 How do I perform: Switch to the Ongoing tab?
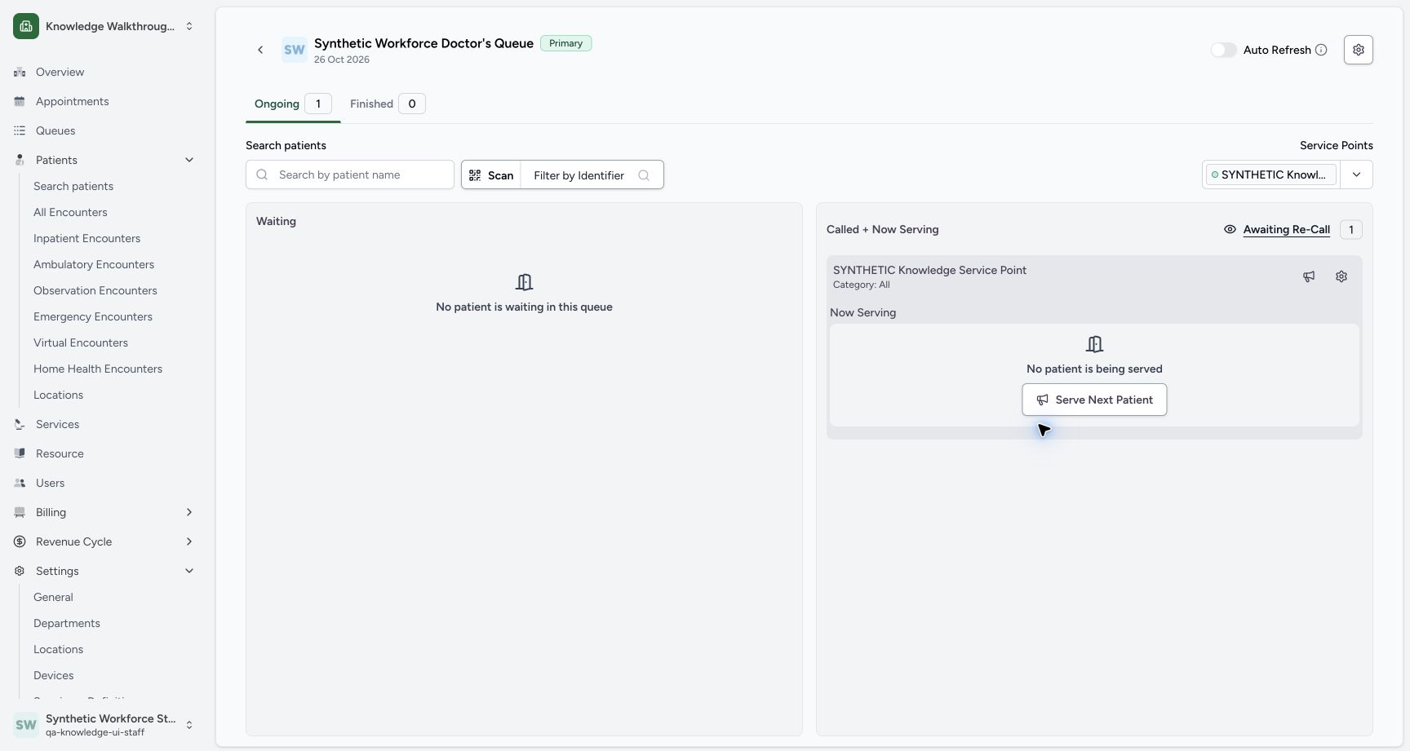292,104
